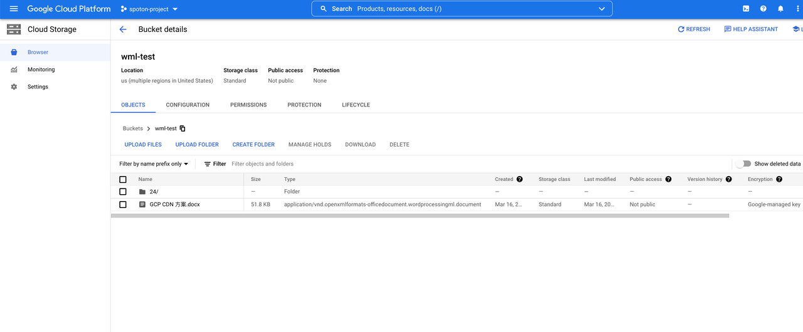803x332 pixels.
Task: Click Google Cloud Platform logo text
Action: 69,9
